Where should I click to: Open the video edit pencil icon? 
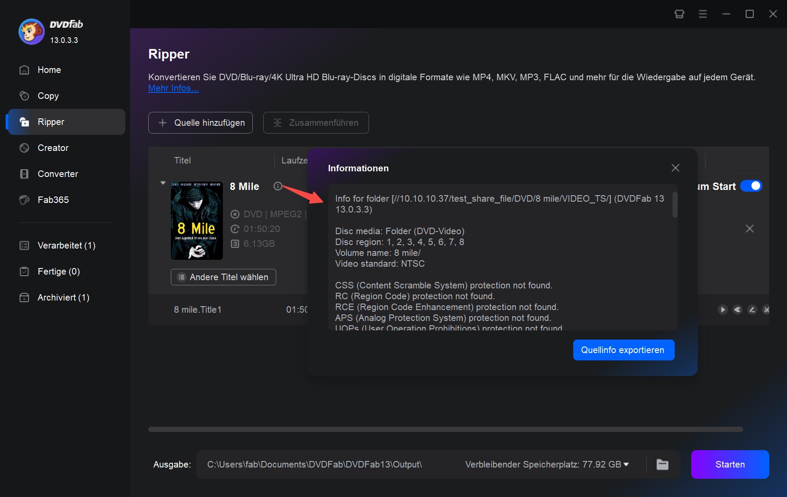[752, 310]
